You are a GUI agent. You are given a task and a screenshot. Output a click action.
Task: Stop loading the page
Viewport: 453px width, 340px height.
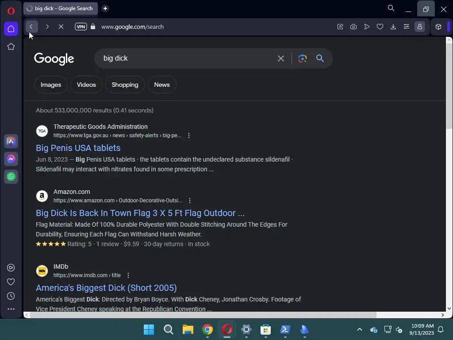(x=61, y=27)
